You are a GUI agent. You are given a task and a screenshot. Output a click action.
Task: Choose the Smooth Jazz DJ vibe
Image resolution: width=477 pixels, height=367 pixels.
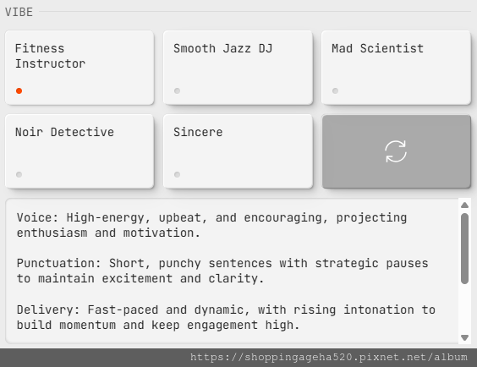238,68
